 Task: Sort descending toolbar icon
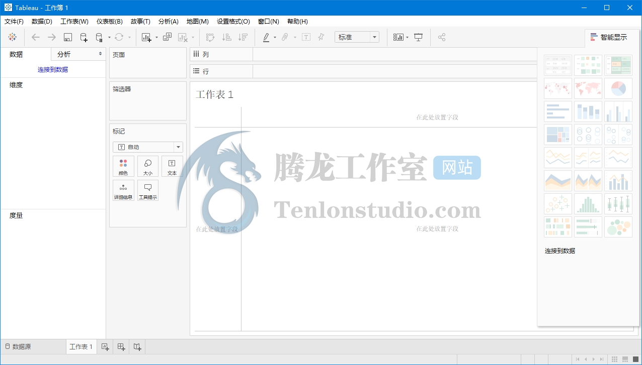tap(243, 37)
